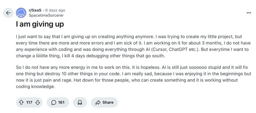Click the back arrow button
The width and height of the screenshot is (256, 113).
click(x=8, y=13)
